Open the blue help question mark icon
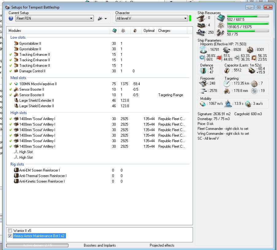 click(11, 18)
